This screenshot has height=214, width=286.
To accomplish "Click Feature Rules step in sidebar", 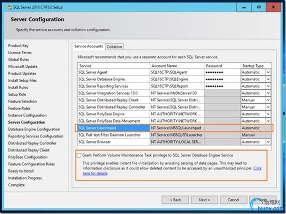I will (x=19, y=108).
